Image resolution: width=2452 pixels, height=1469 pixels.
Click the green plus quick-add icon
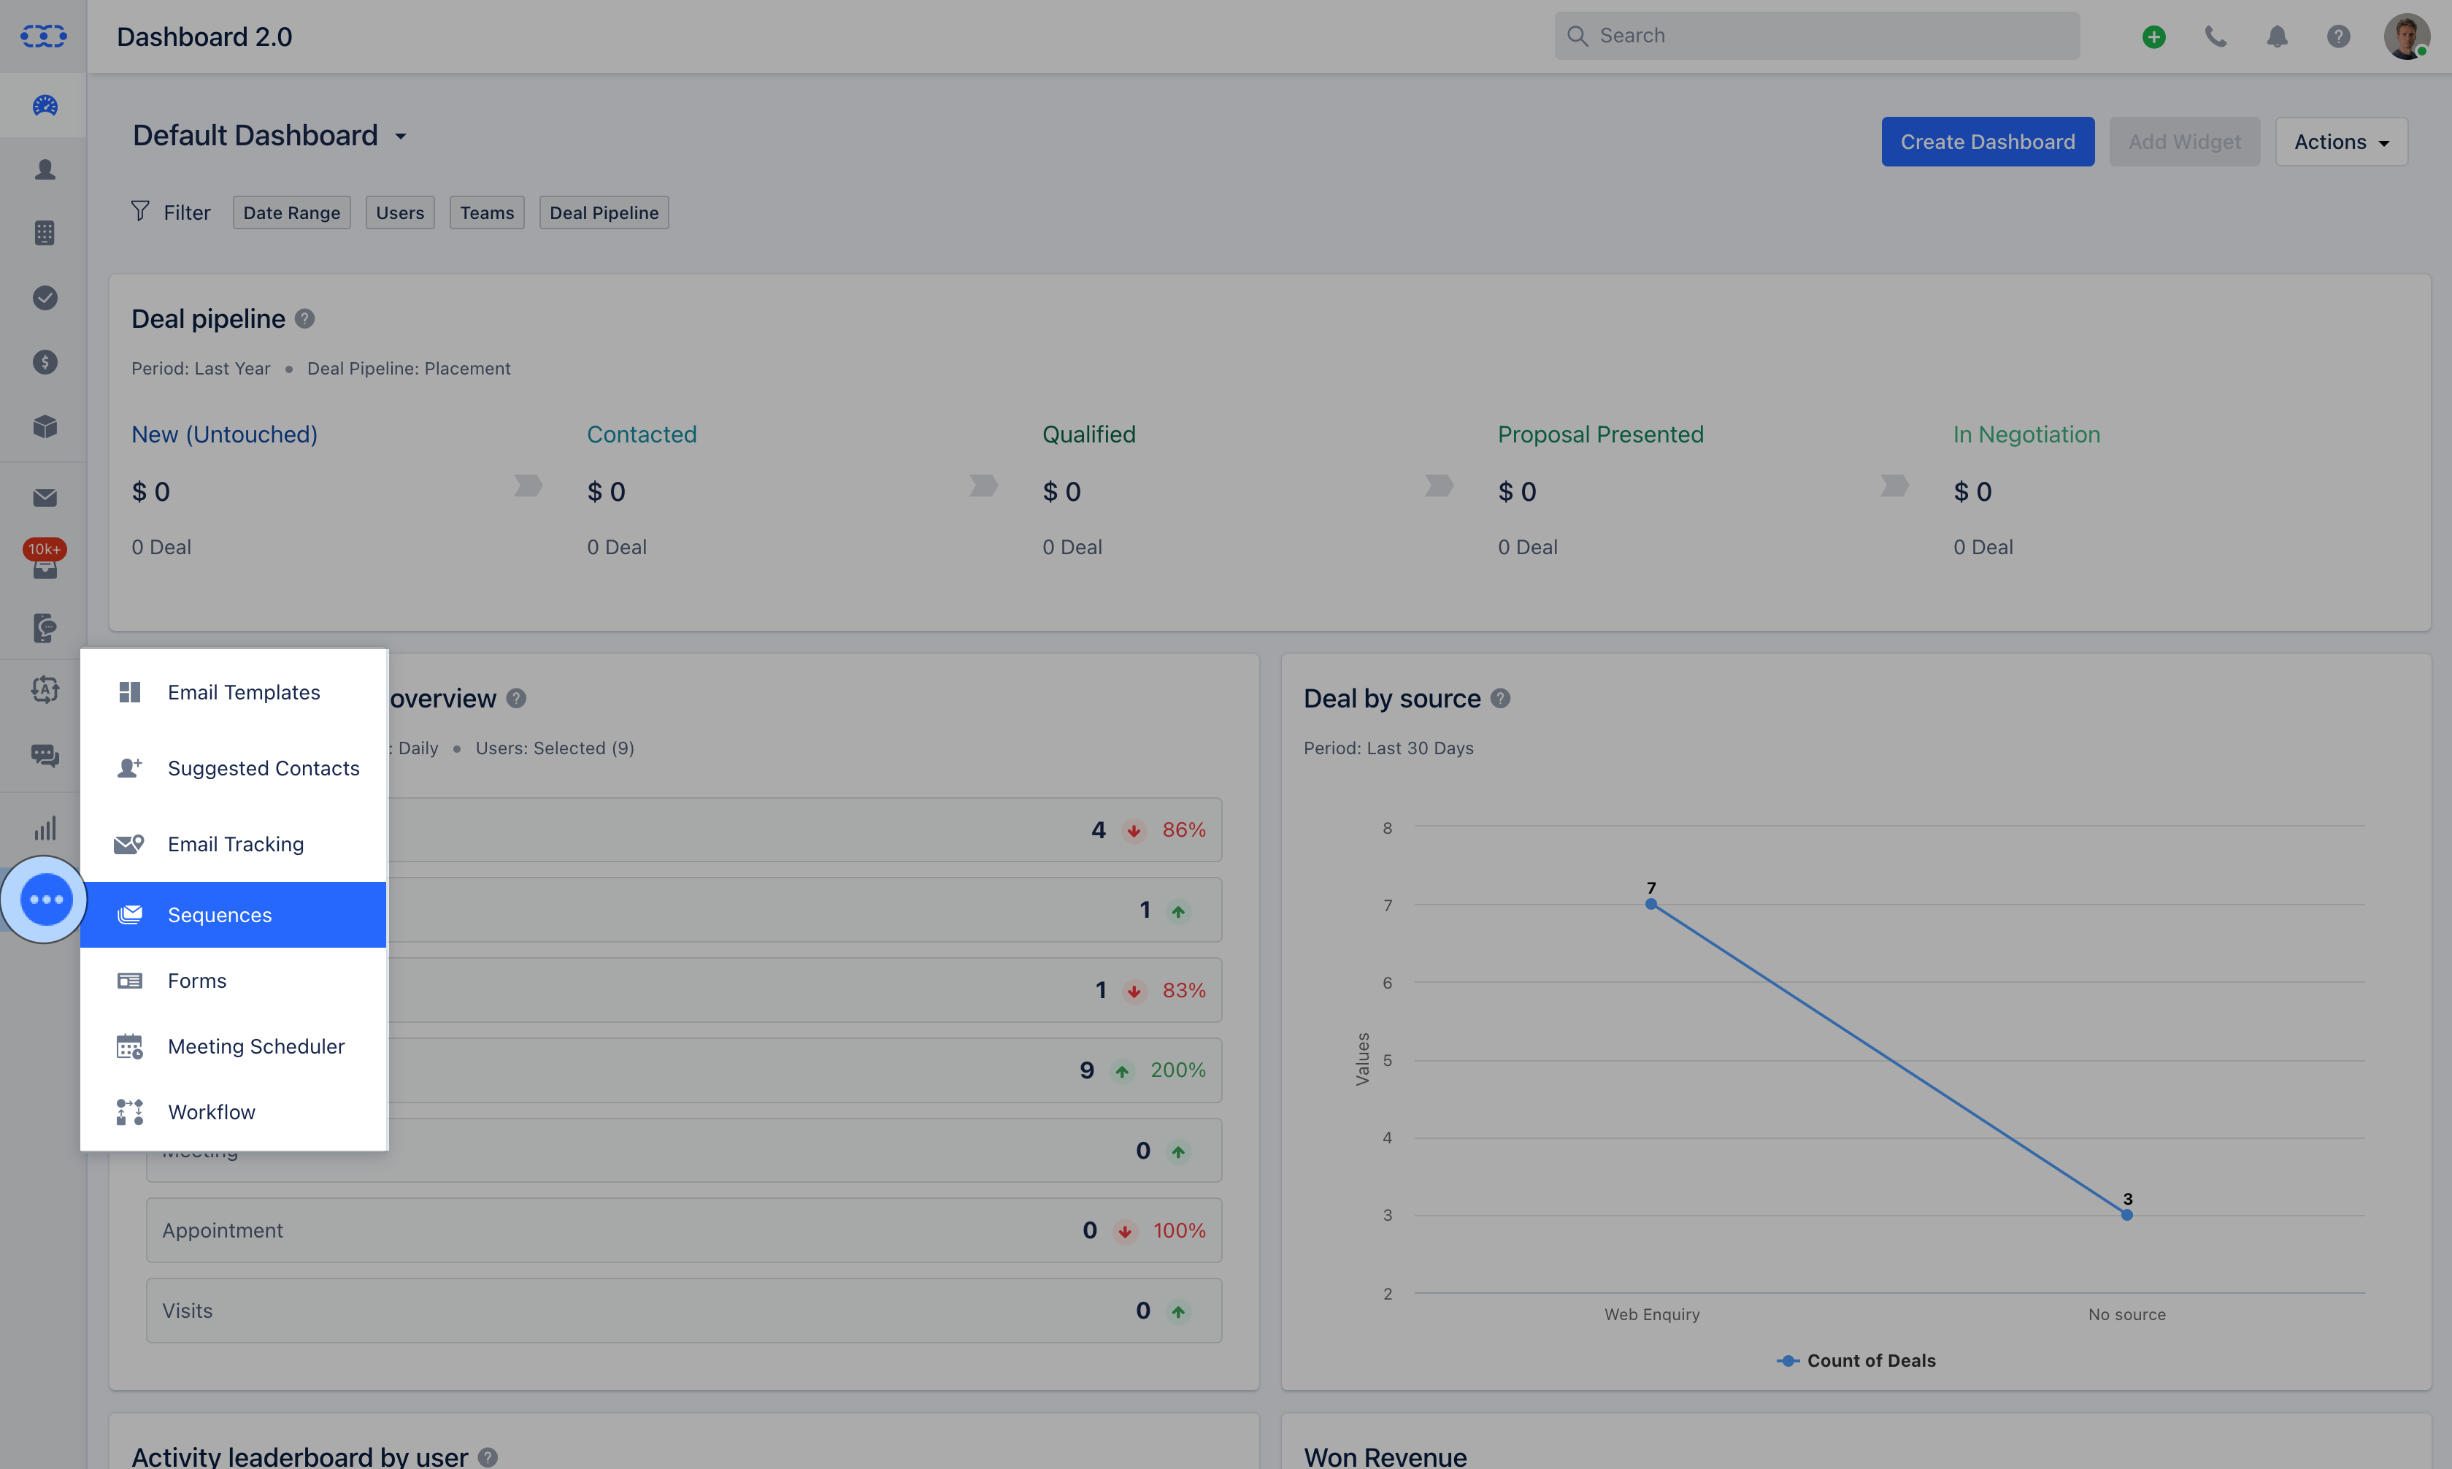(x=2153, y=37)
